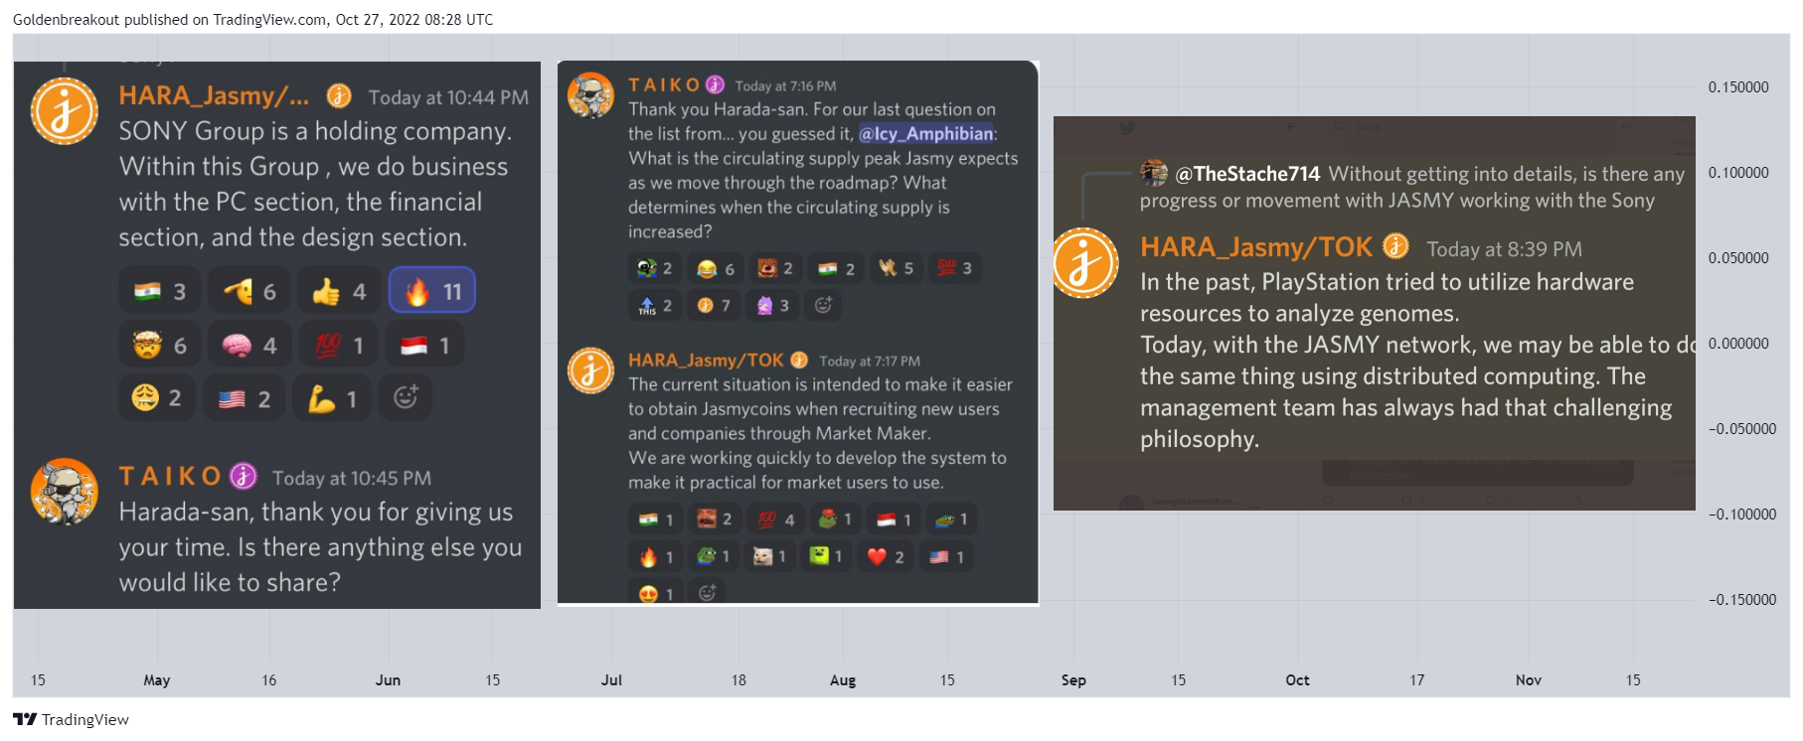This screenshot has height=741, width=1803.
Task: Click the fire emoji reaction showing 11
Action: point(431,291)
